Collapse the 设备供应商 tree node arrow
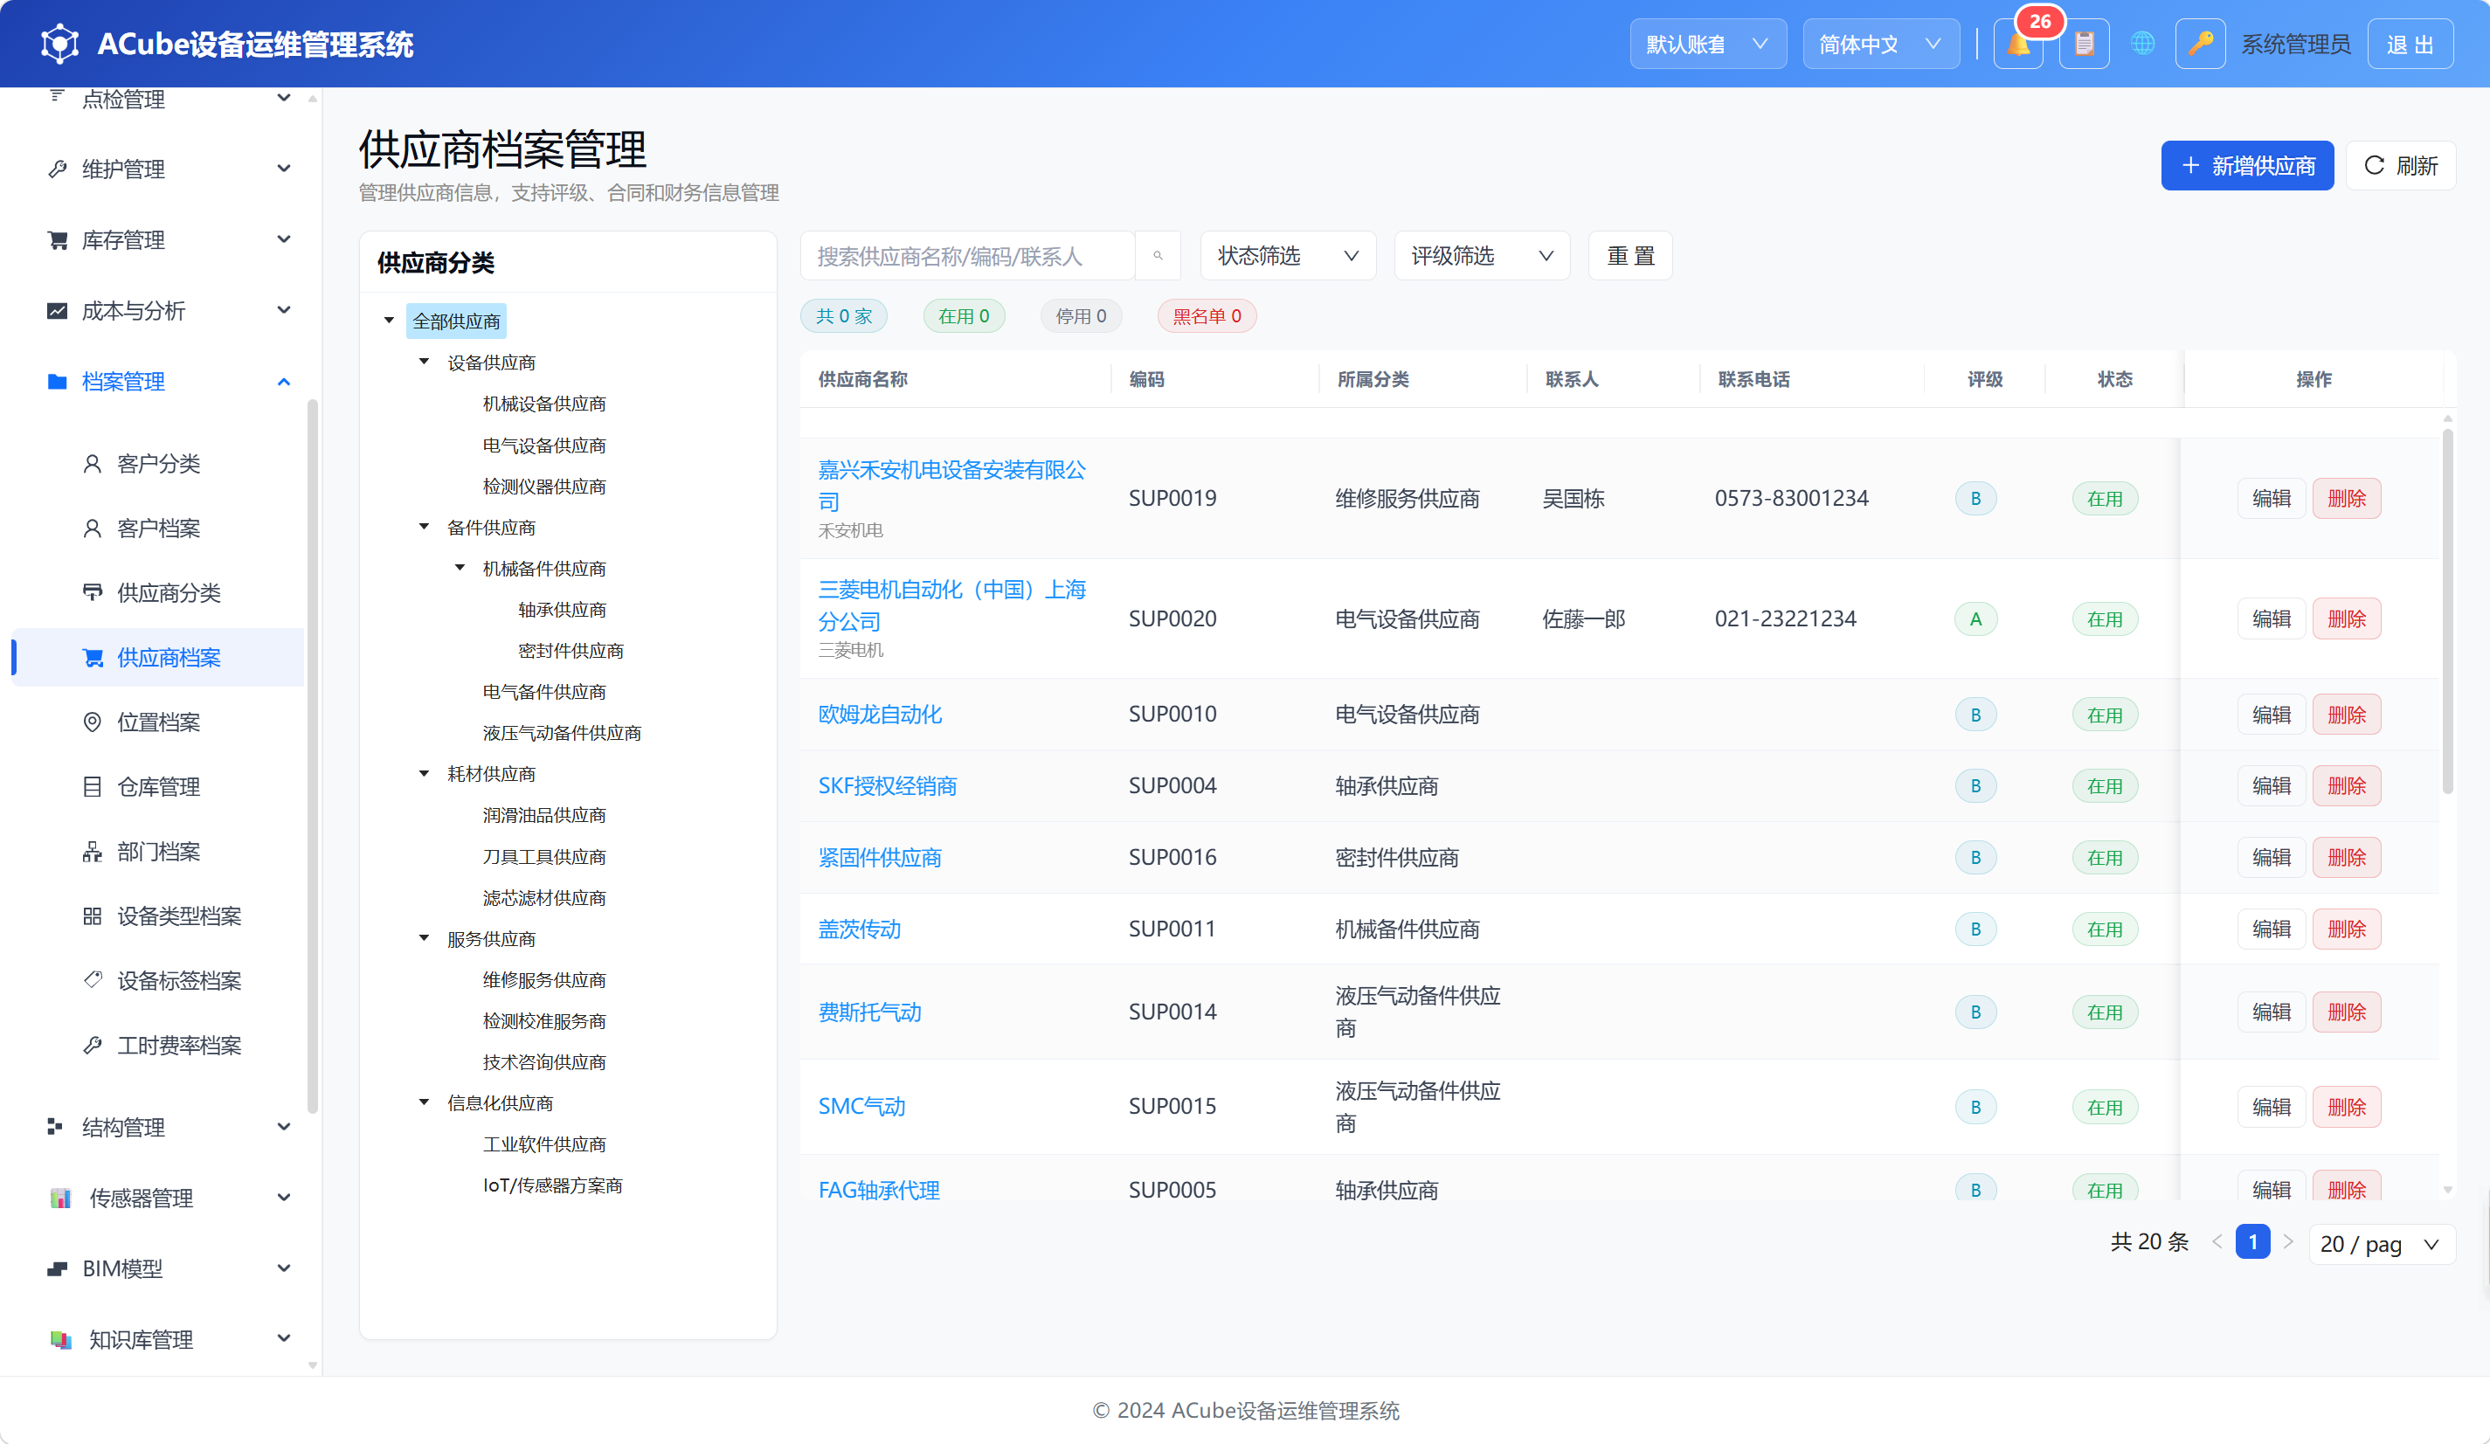The height and width of the screenshot is (1444, 2490). tap(424, 362)
